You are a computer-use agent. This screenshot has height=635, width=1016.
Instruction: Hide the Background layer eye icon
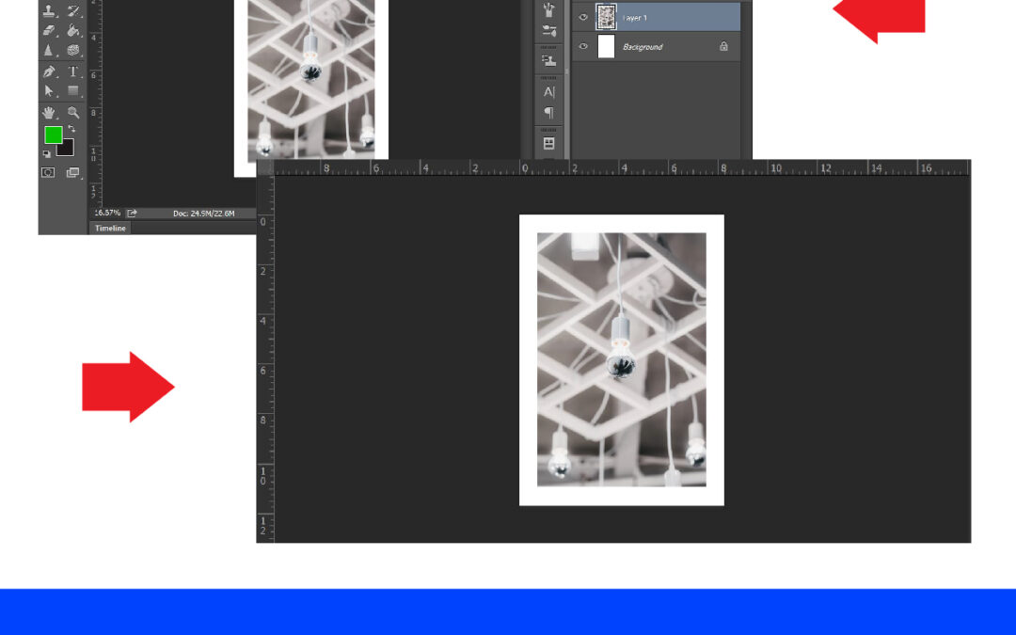coord(583,47)
